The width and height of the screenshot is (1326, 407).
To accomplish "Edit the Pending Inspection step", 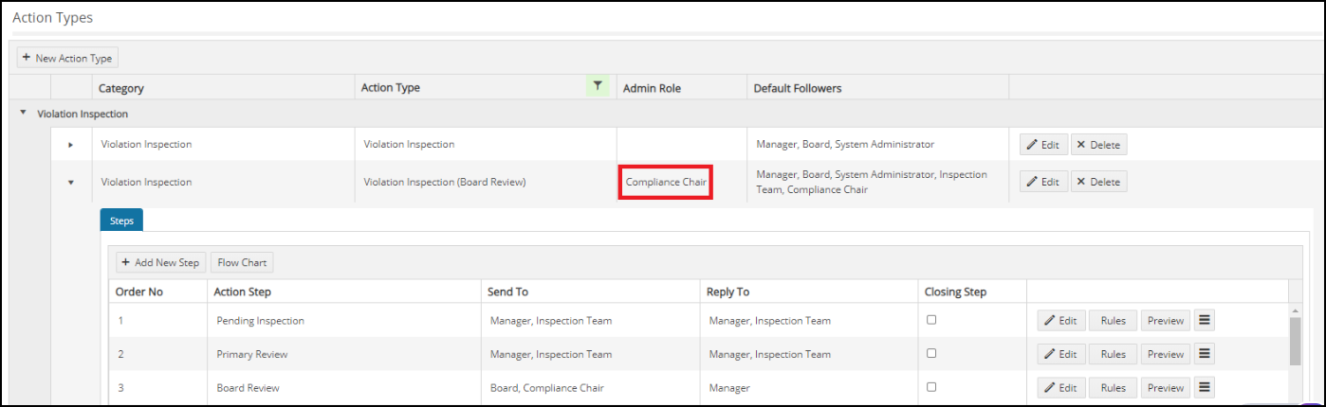I will [1060, 320].
